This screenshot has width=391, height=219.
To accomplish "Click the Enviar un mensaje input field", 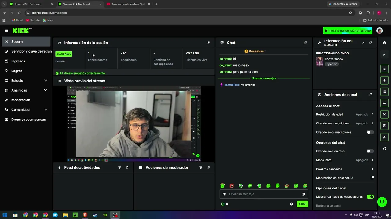I will [x=264, y=194].
